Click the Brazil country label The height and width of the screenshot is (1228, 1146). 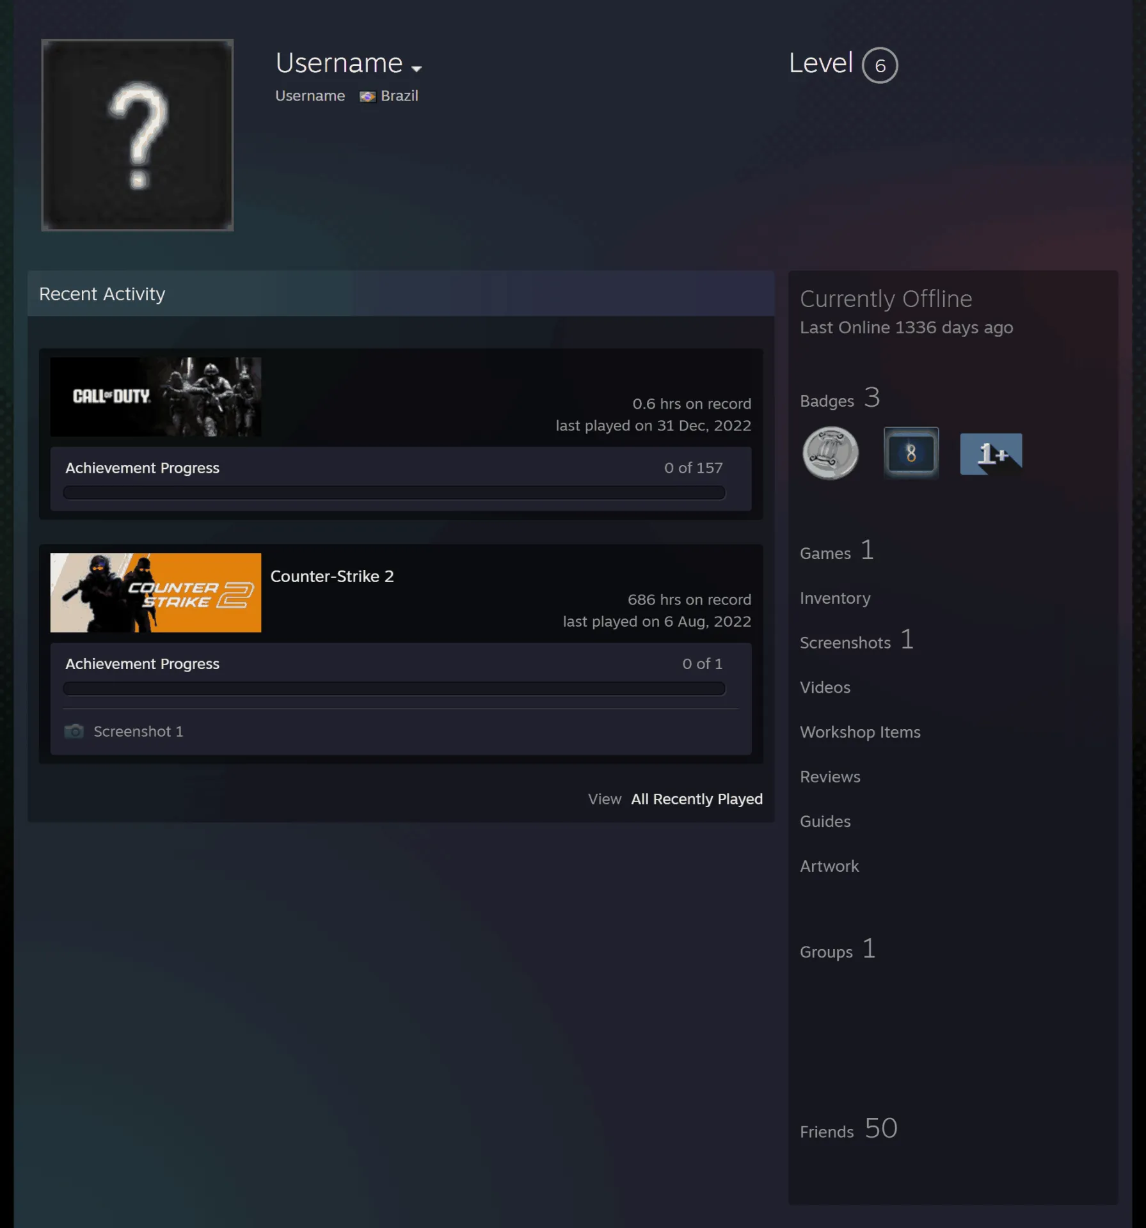point(399,96)
